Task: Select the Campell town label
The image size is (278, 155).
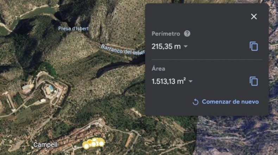Action: click(45, 145)
